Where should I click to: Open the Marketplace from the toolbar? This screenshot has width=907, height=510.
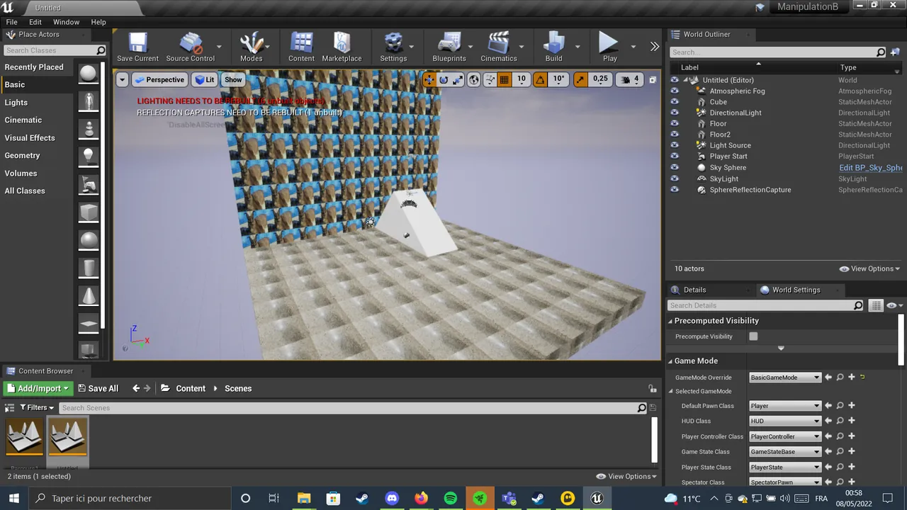(x=342, y=47)
